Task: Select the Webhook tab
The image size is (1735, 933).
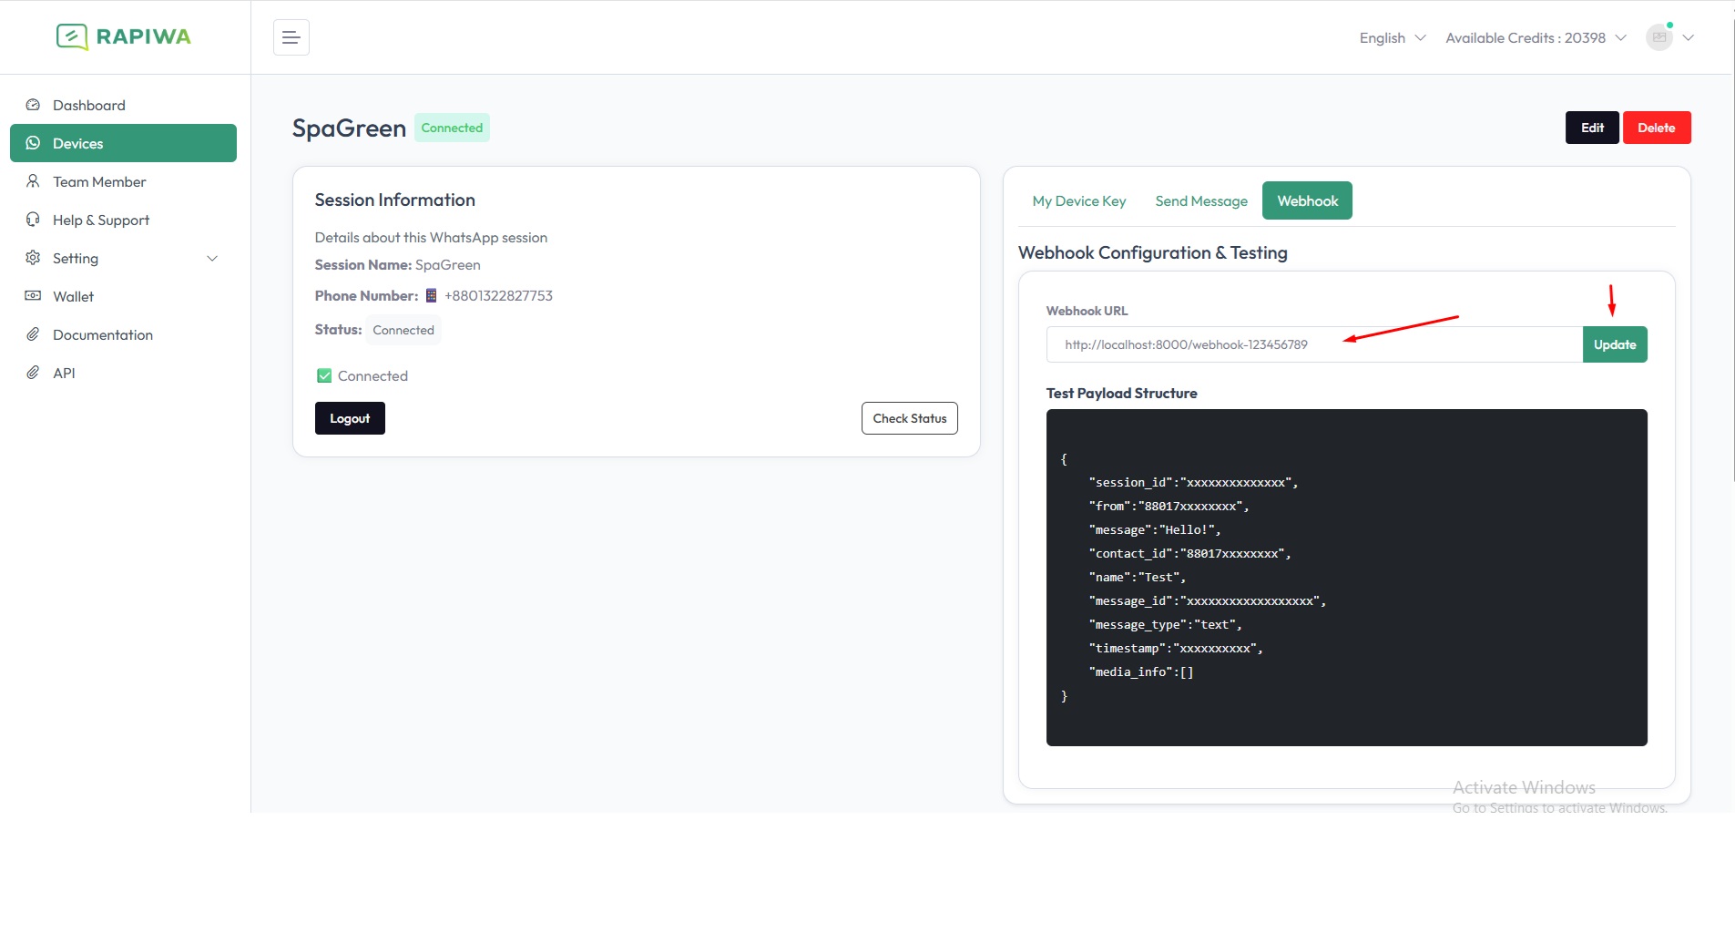Action: (1307, 201)
